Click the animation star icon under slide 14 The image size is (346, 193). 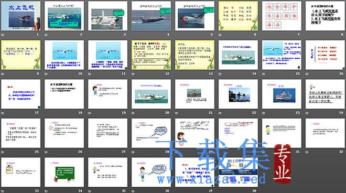coord(220,74)
